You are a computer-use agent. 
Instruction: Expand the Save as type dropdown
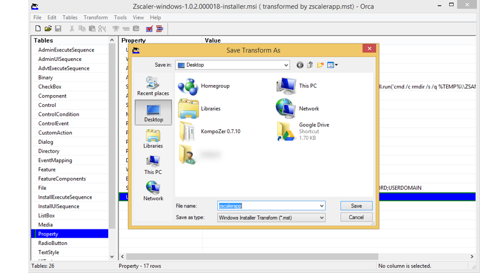coord(321,218)
